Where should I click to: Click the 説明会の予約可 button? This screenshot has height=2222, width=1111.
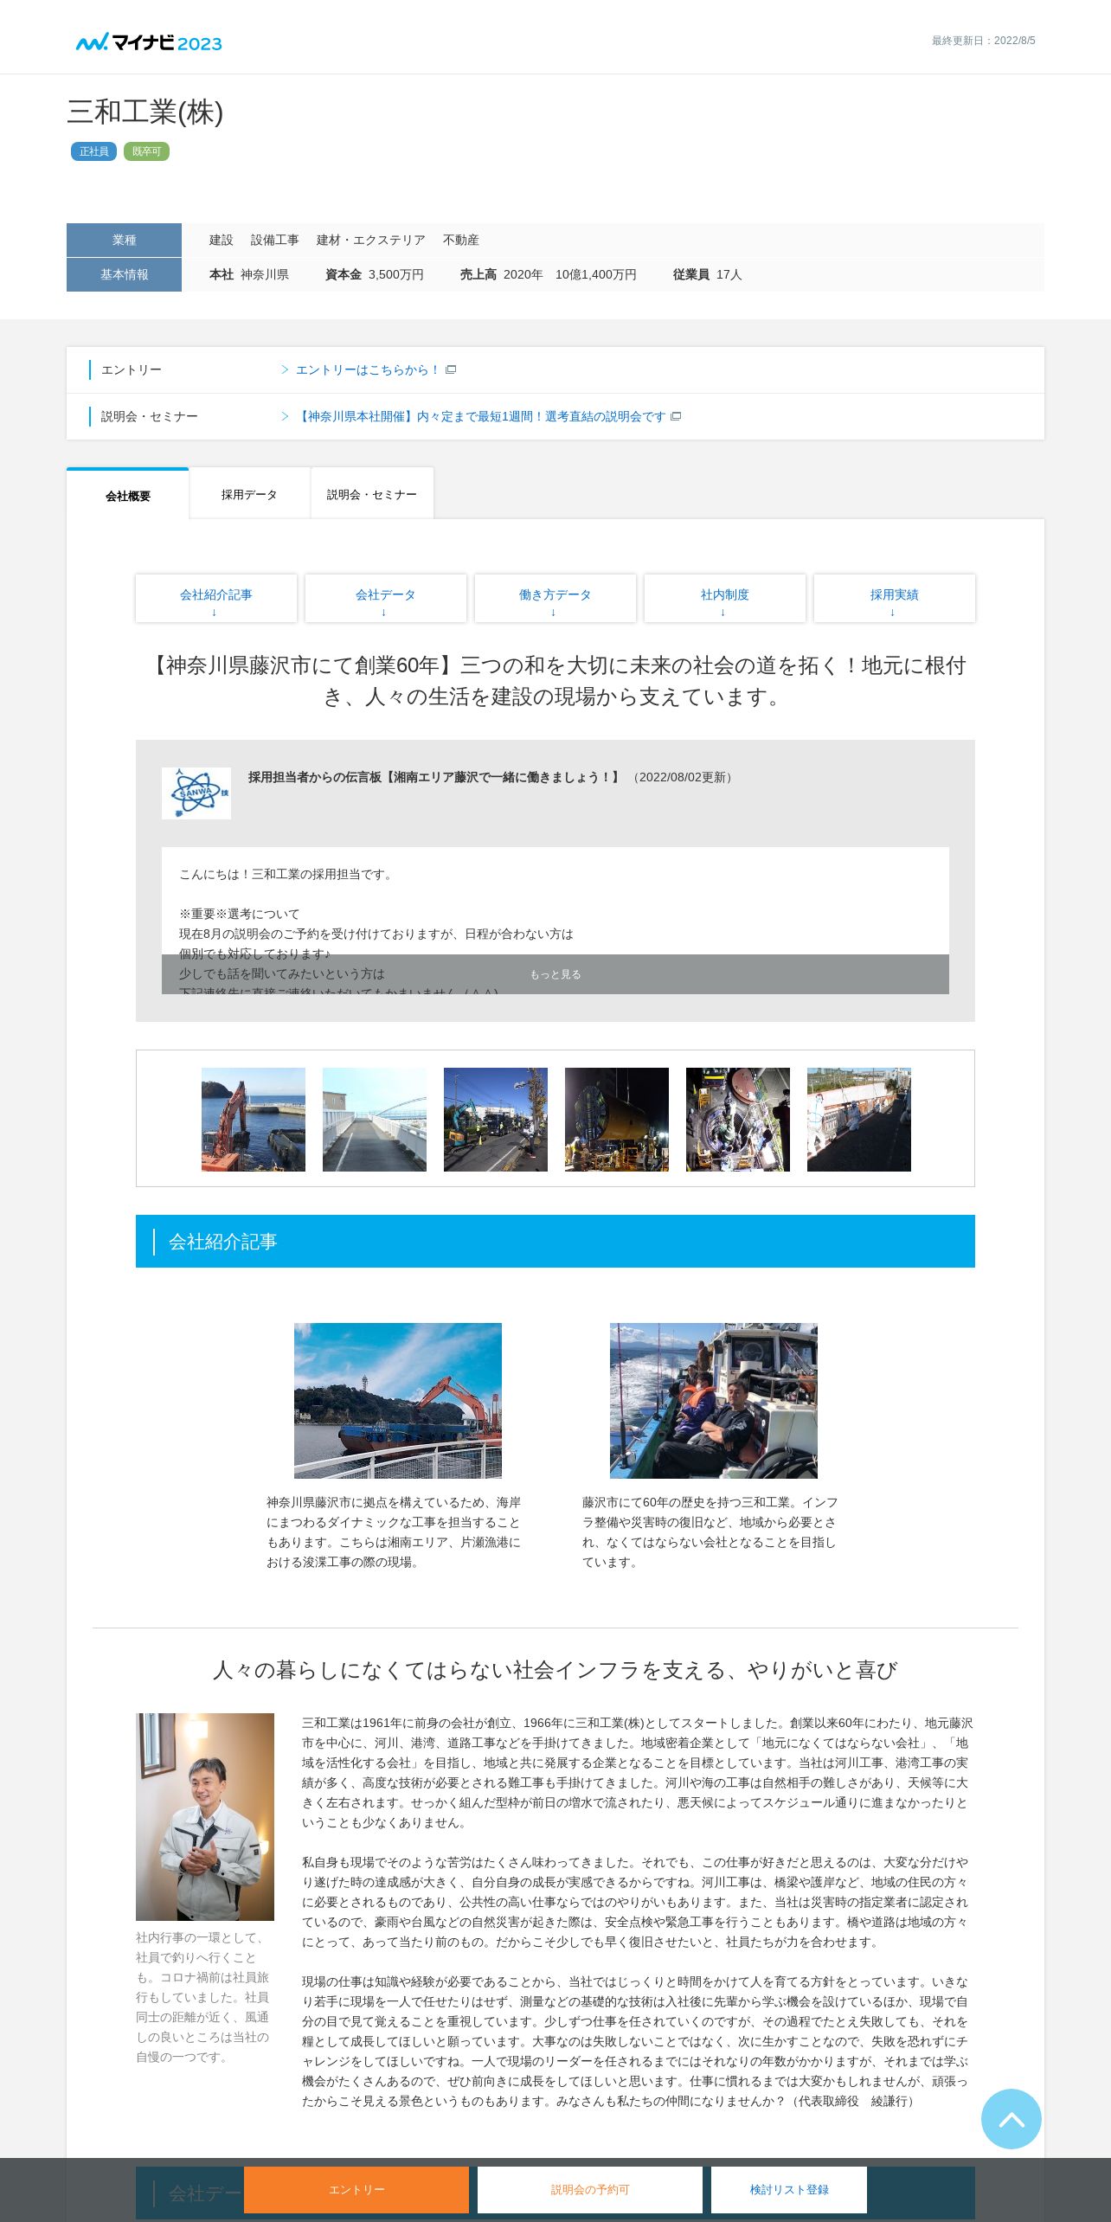click(x=590, y=2190)
